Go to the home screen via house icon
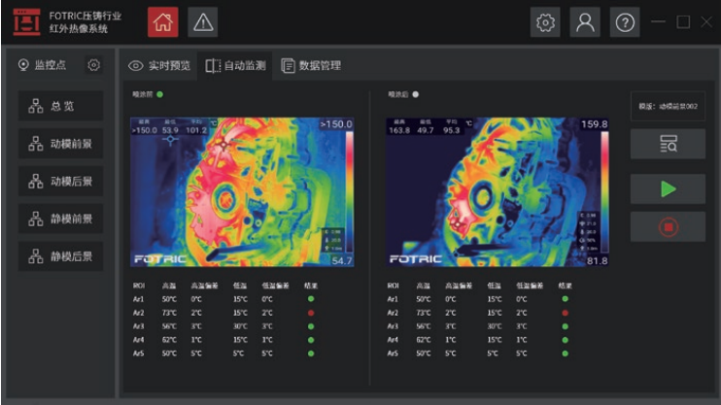The image size is (721, 405). [x=163, y=22]
